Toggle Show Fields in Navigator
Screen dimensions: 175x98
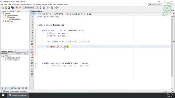click(x=6, y=88)
